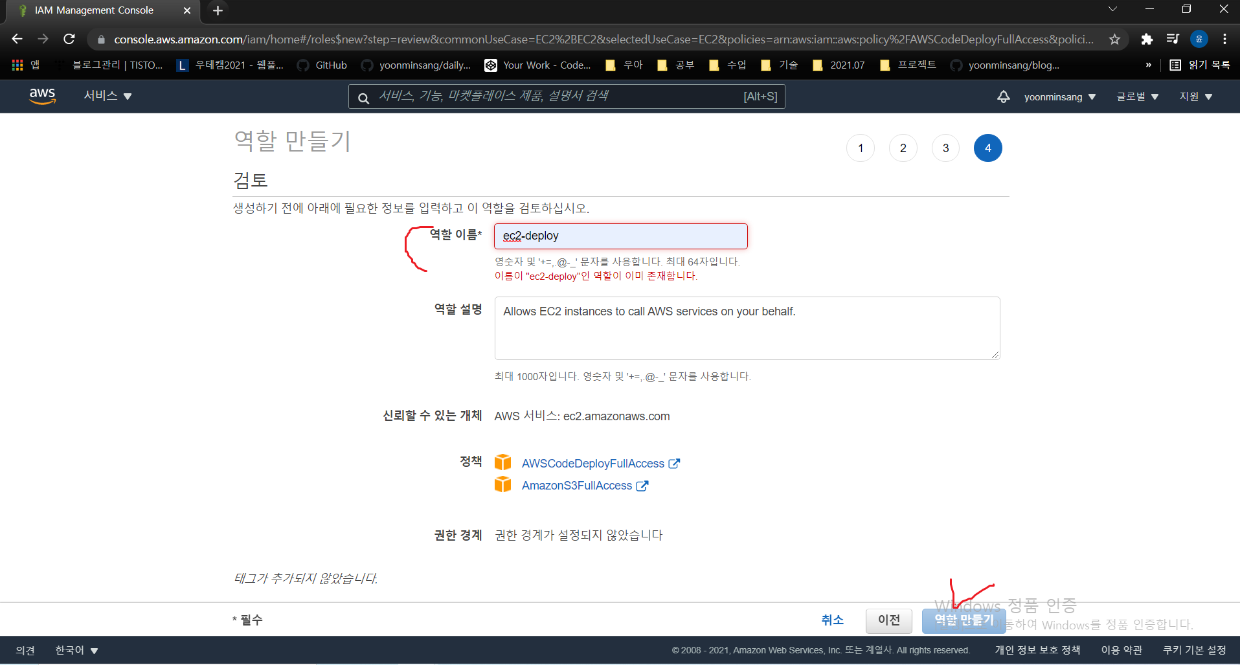This screenshot has width=1240, height=665.
Task: Open the Chrome three-dot menu
Action: pos(1224,39)
